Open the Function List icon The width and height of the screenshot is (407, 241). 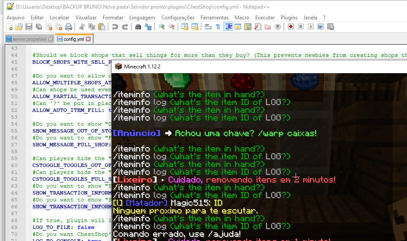click(x=258, y=27)
